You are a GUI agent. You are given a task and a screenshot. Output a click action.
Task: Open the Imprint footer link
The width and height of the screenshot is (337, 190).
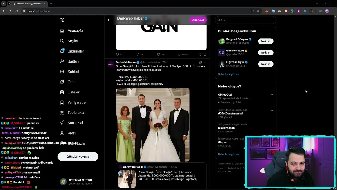pos(221,168)
